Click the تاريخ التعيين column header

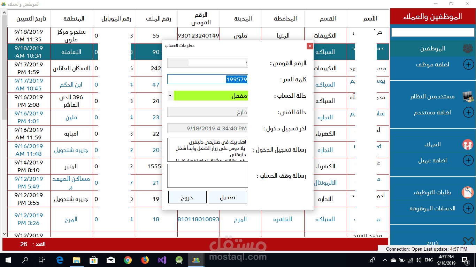click(x=29, y=19)
